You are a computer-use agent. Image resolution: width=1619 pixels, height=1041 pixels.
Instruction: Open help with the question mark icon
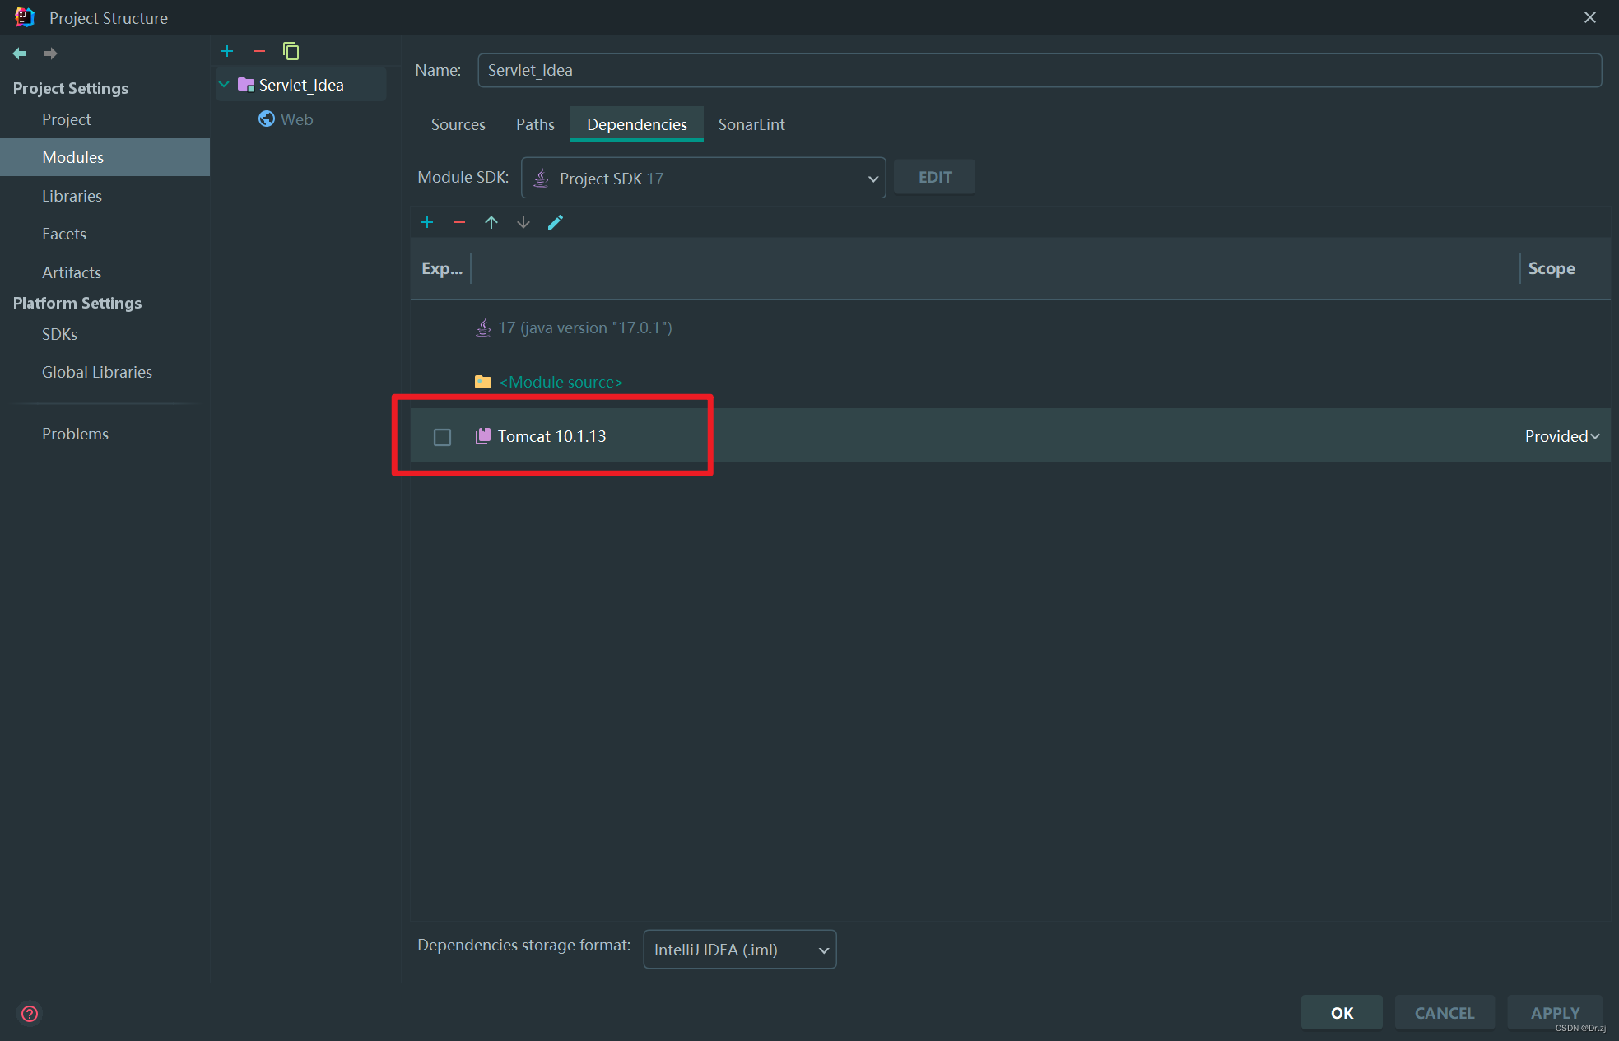coord(30,1013)
